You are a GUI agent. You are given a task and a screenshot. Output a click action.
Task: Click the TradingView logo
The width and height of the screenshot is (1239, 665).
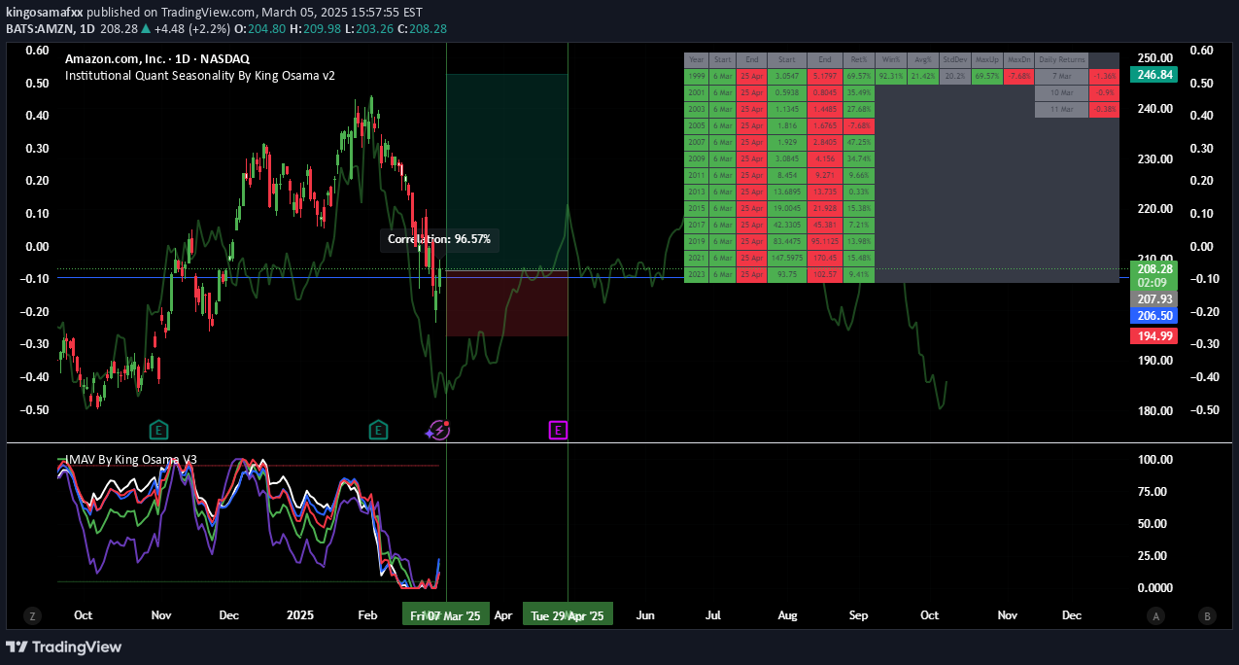coord(64,647)
